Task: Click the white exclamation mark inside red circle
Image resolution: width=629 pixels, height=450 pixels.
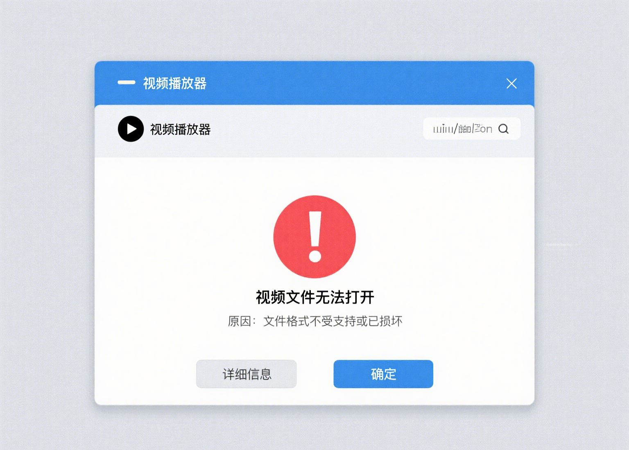Action: click(315, 237)
